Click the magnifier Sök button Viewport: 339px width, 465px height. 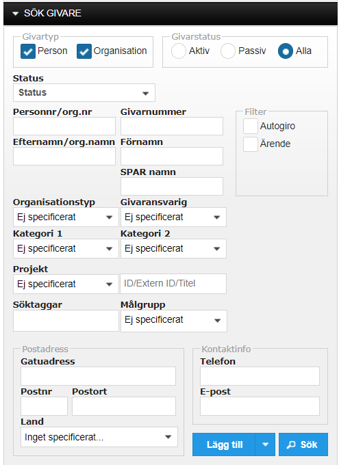[x=303, y=444]
